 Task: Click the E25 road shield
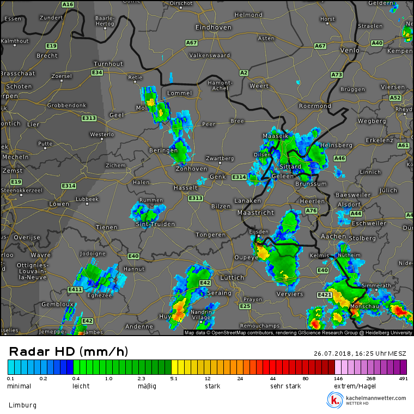245,306
